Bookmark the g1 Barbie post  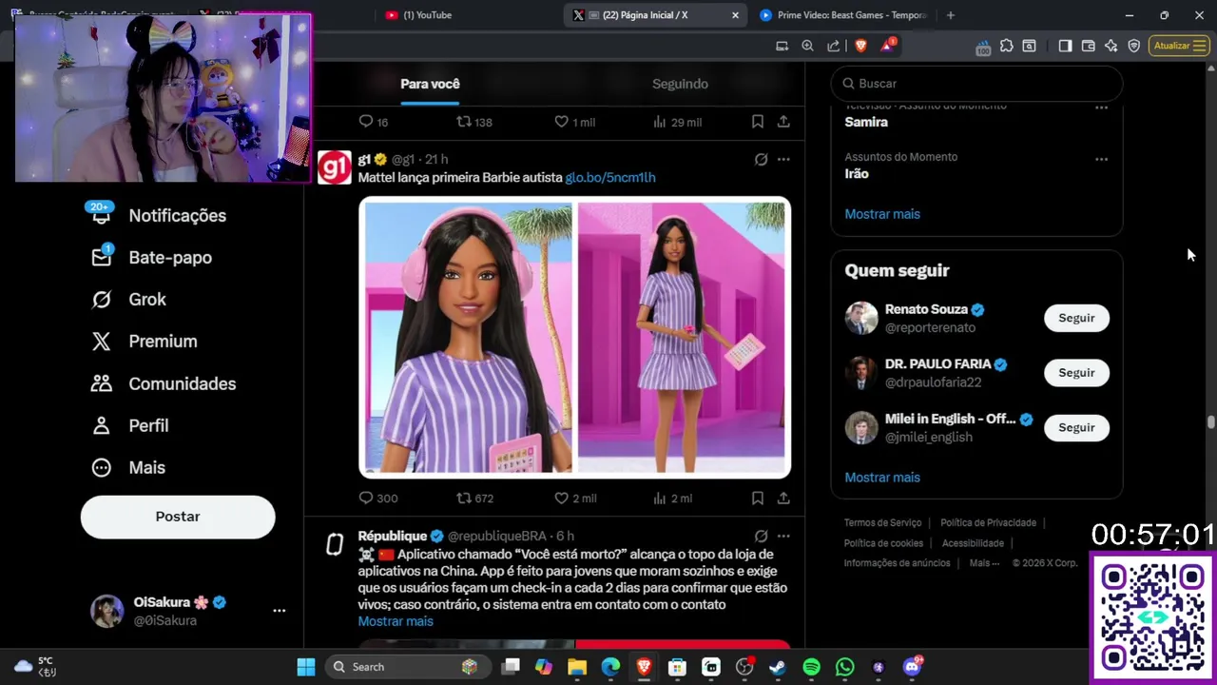[758, 498]
